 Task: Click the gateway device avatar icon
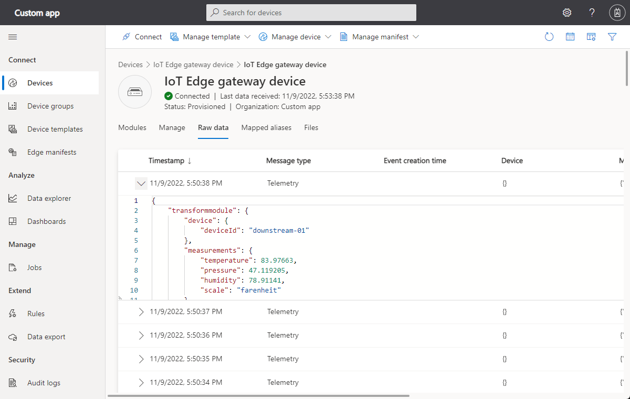coord(135,92)
